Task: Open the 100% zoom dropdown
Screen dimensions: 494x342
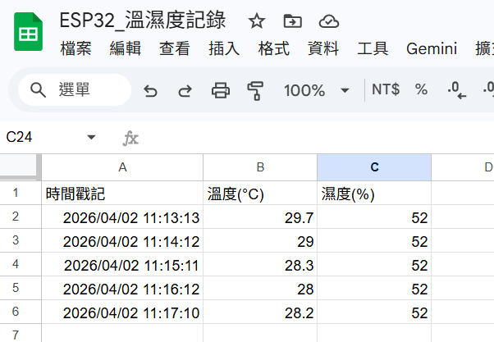Action: (x=317, y=90)
